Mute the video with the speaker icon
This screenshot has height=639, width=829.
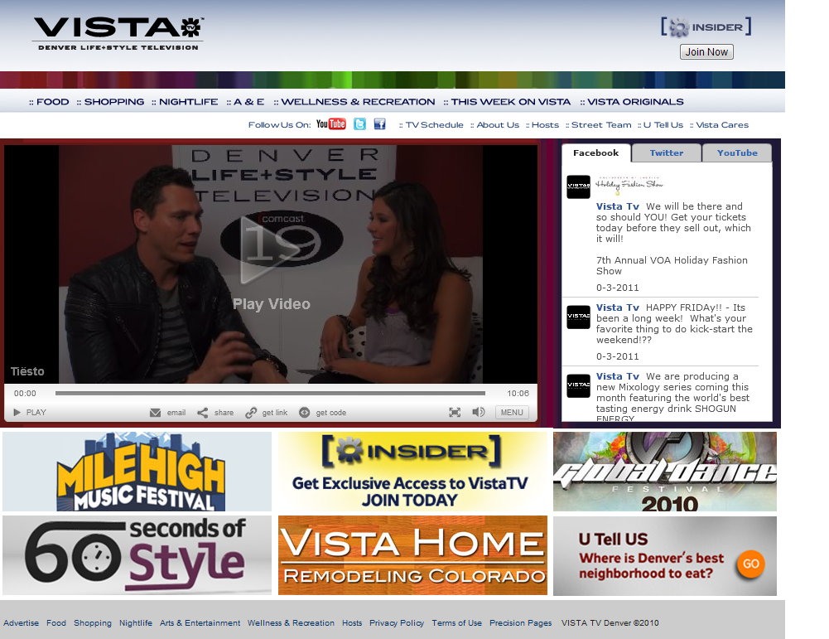coord(479,412)
